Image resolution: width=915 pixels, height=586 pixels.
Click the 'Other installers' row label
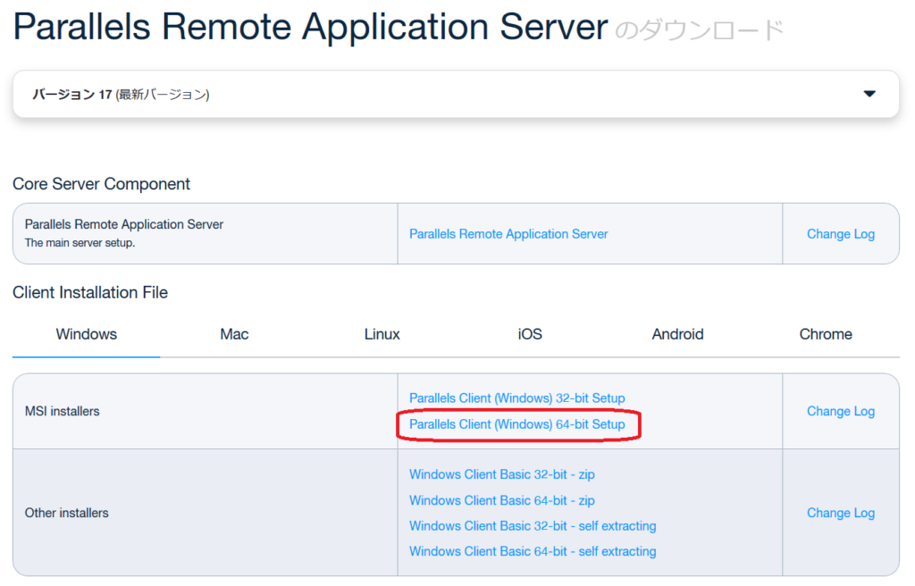click(x=66, y=513)
